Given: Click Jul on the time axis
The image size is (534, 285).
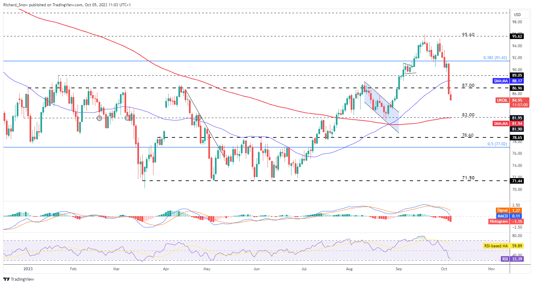Looking at the screenshot, I should click(x=304, y=269).
